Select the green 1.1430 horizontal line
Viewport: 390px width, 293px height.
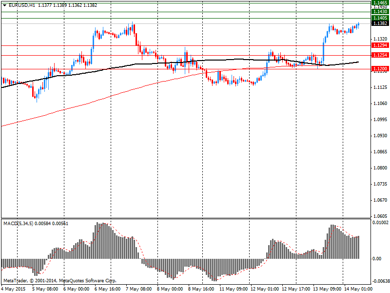pyautogui.click(x=186, y=12)
